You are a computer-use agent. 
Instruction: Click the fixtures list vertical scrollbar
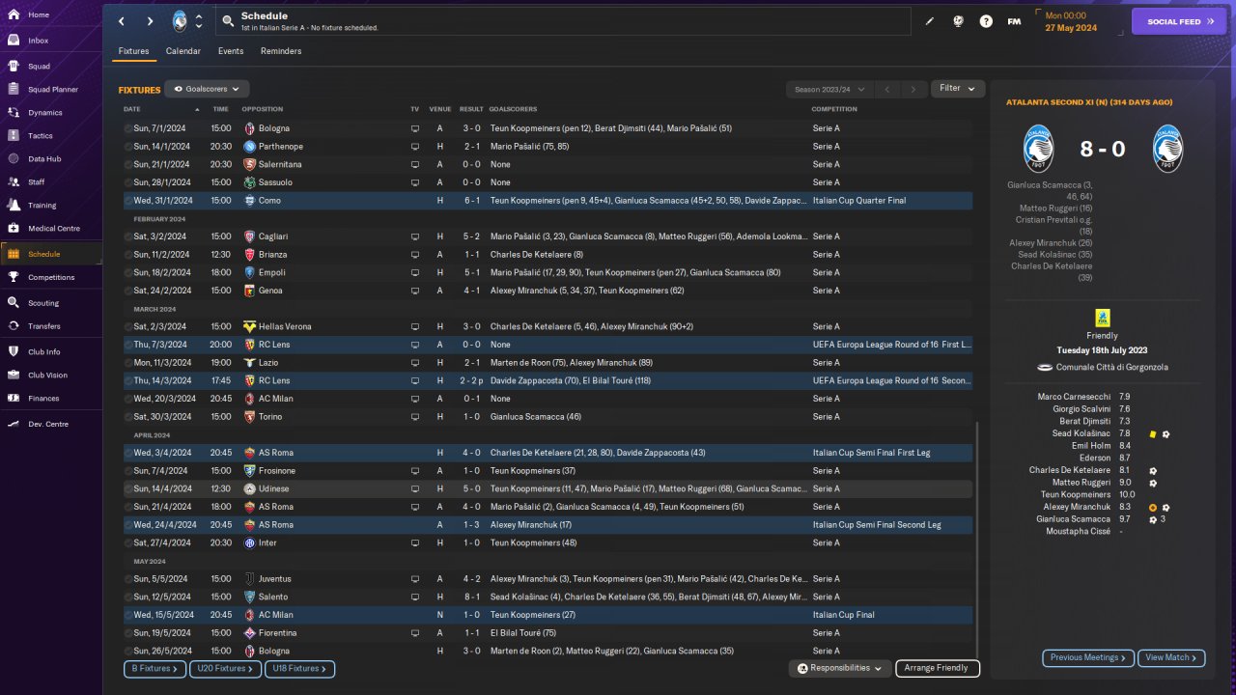click(x=977, y=536)
